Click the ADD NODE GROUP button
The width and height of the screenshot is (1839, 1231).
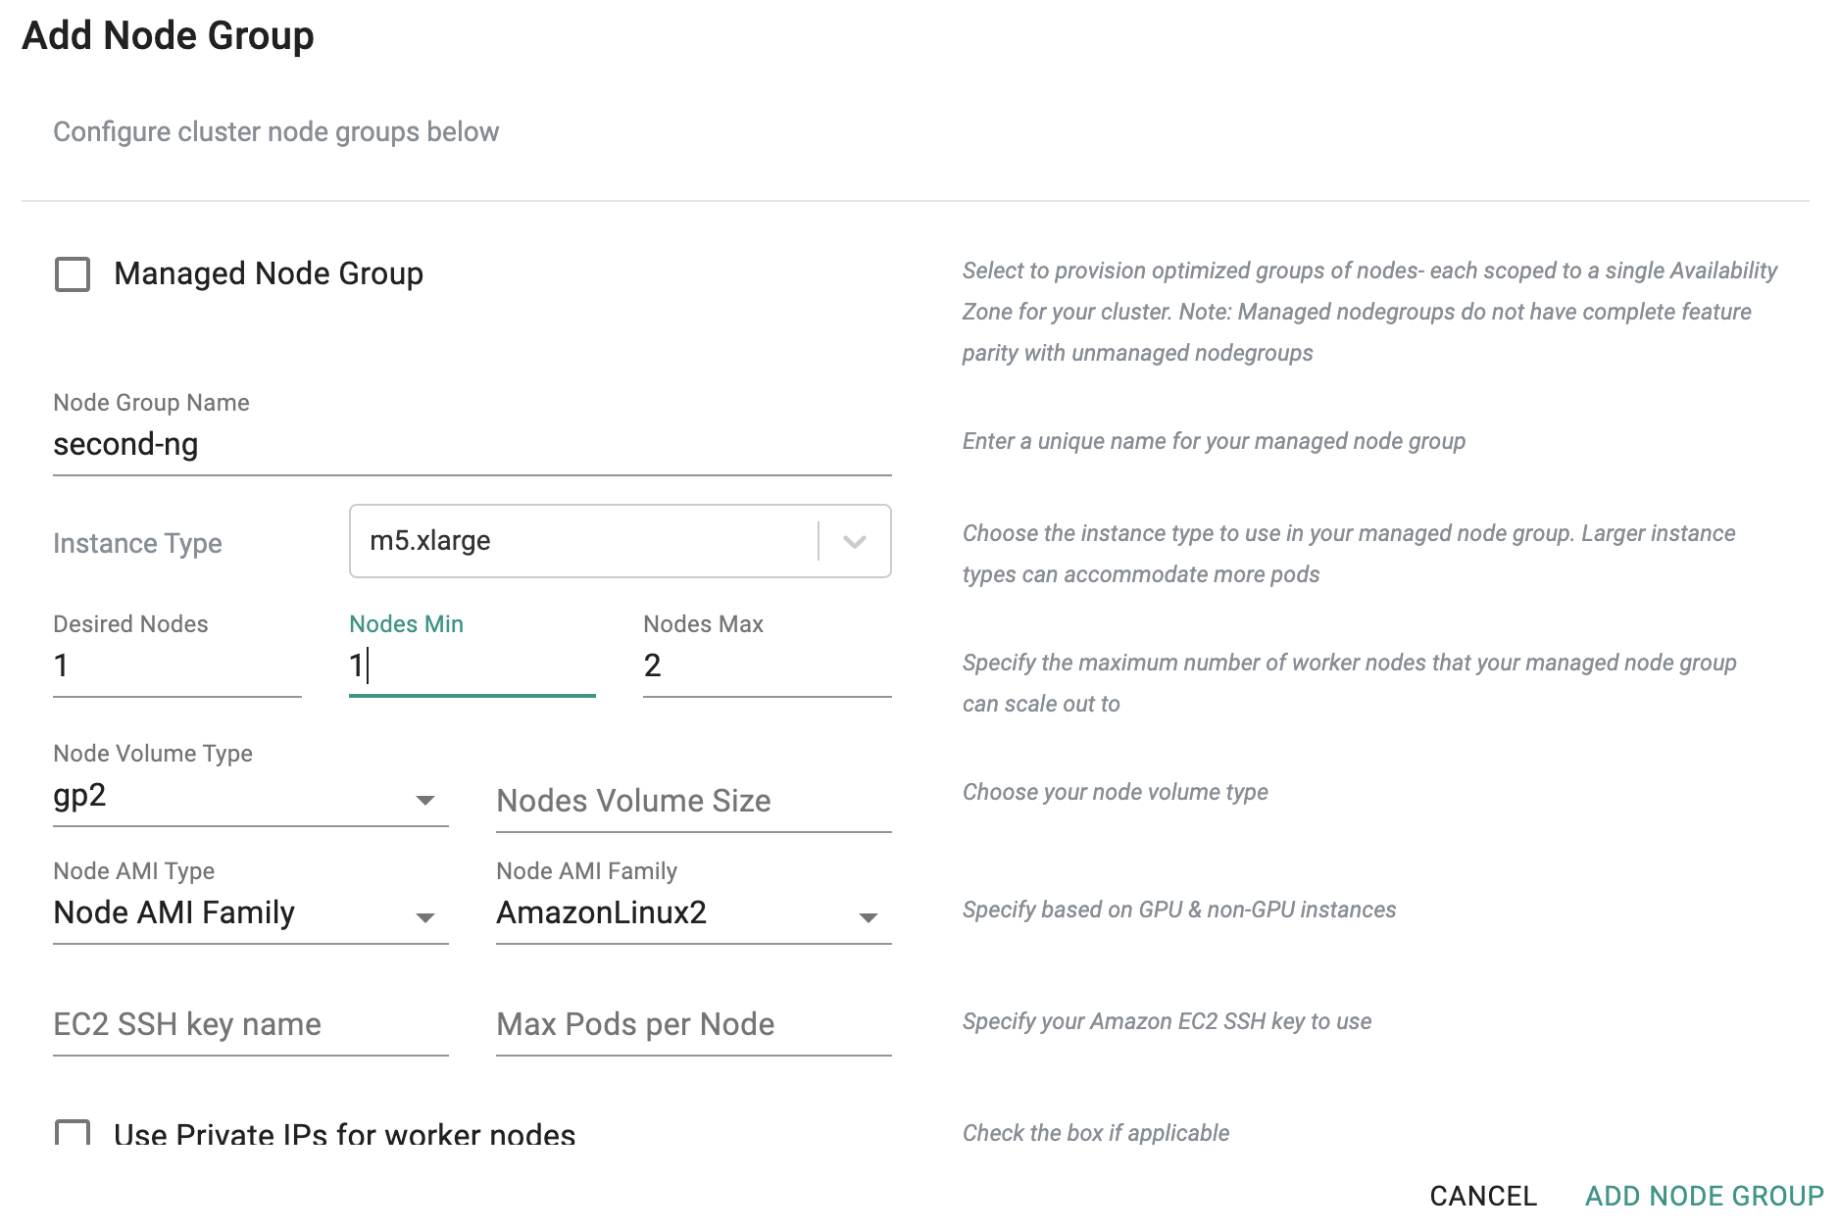(1705, 1196)
